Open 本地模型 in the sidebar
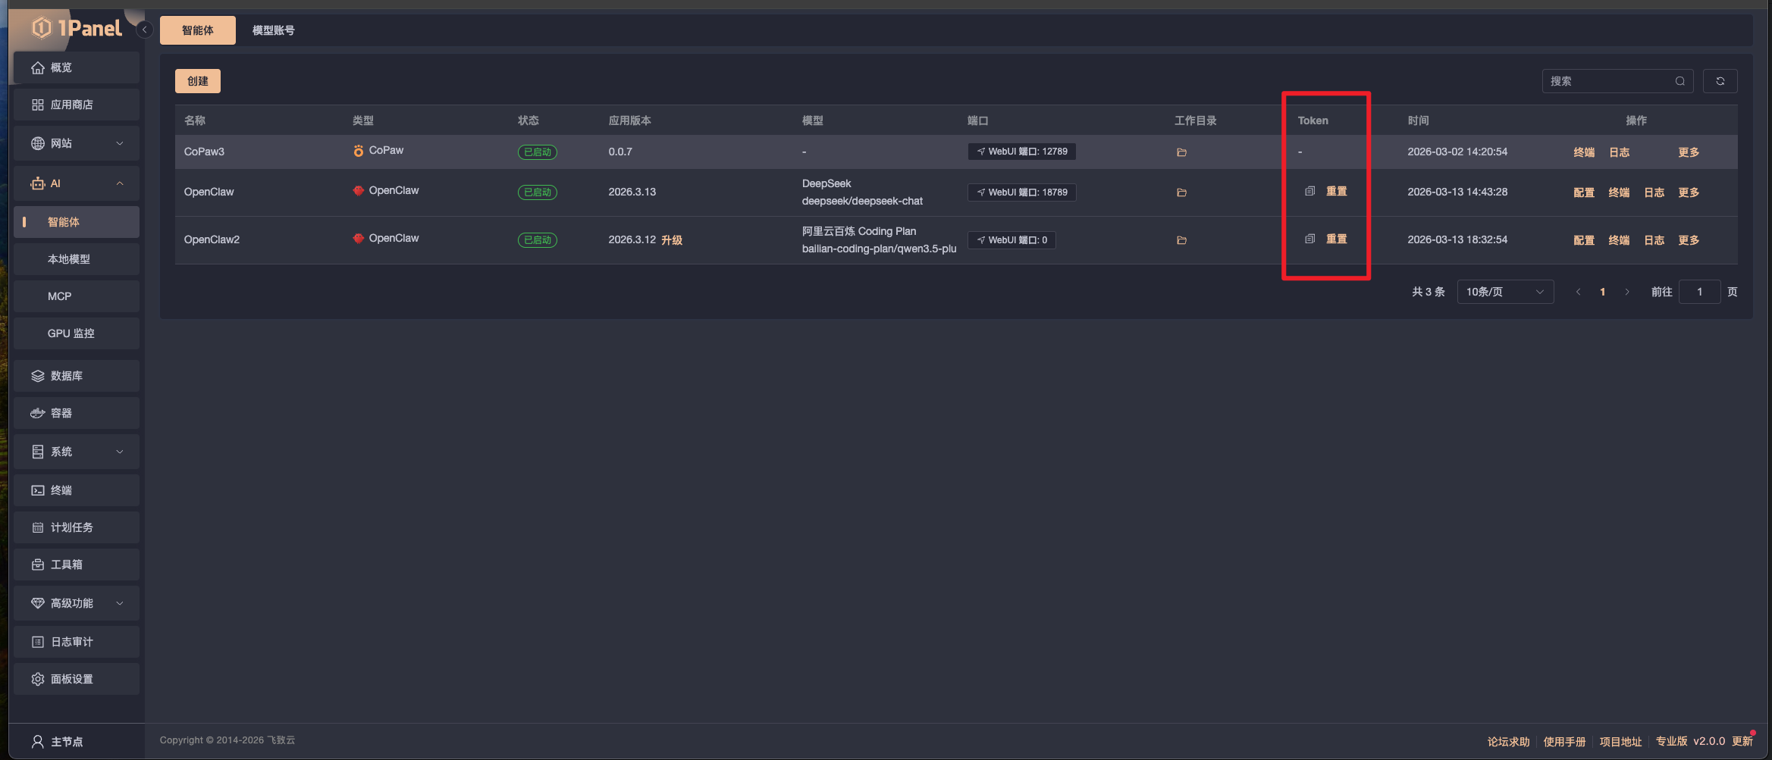This screenshot has width=1772, height=760. [69, 259]
